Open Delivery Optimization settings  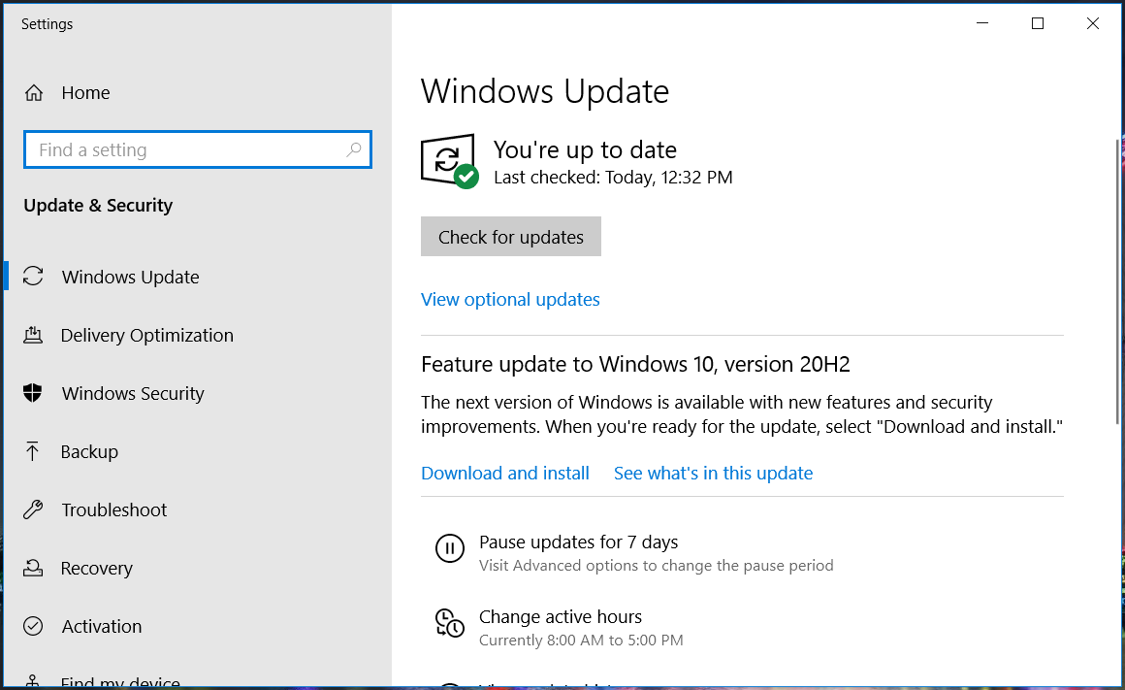[x=147, y=335]
